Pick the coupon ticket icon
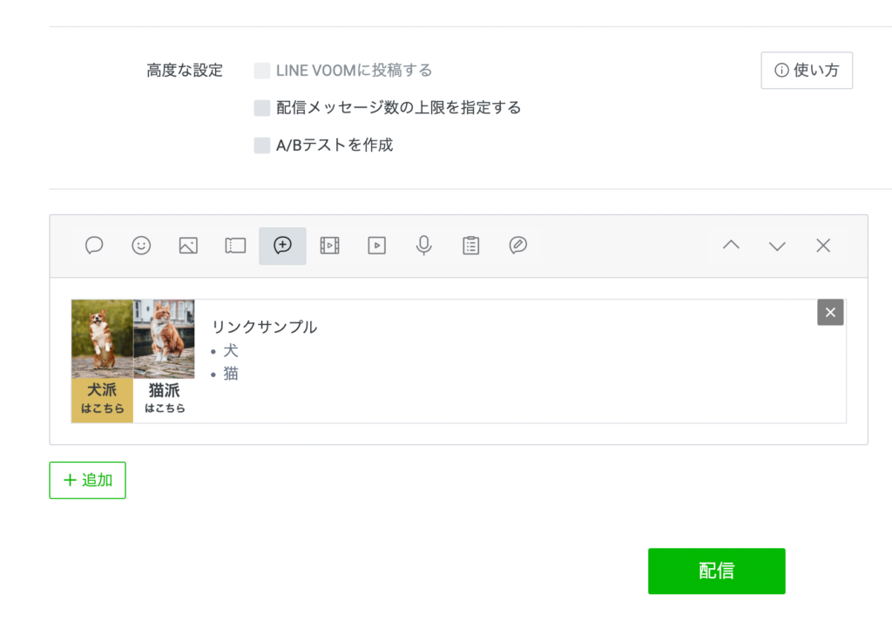Image resolution: width=892 pixels, height=622 pixels. tap(235, 246)
